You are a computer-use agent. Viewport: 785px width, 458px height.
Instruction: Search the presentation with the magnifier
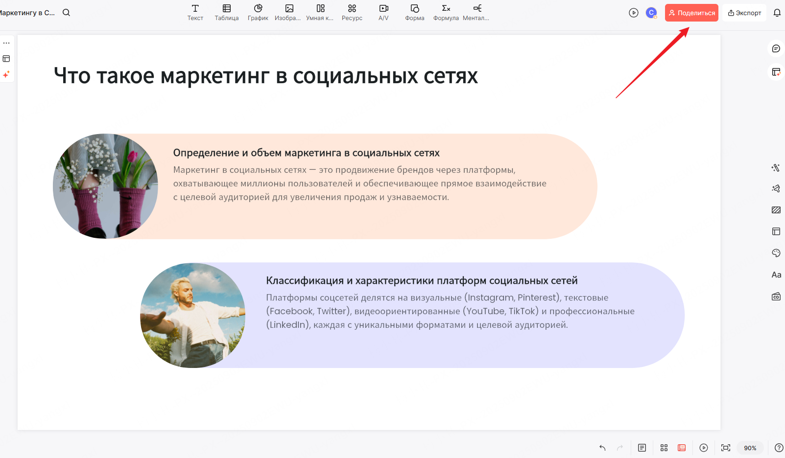pyautogui.click(x=66, y=12)
